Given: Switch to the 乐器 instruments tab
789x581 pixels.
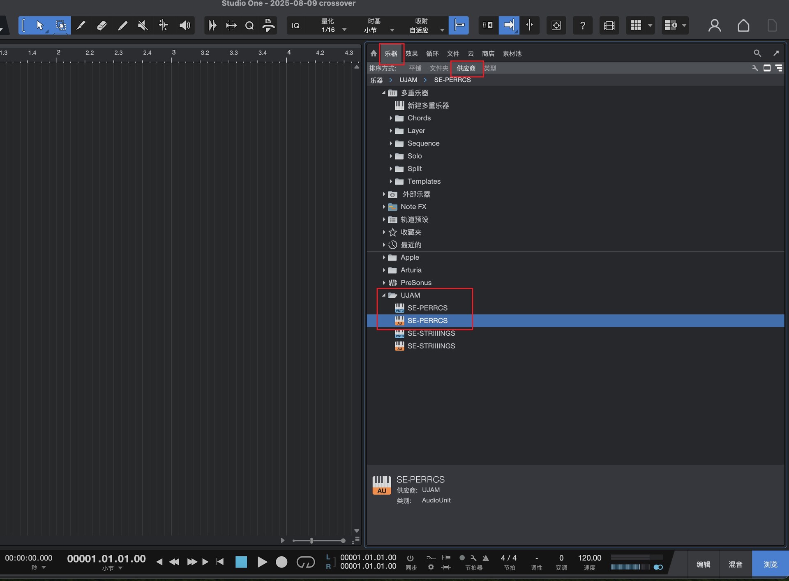Looking at the screenshot, I should [x=391, y=53].
